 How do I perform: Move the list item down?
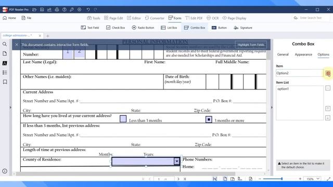pyautogui.click(x=328, y=118)
